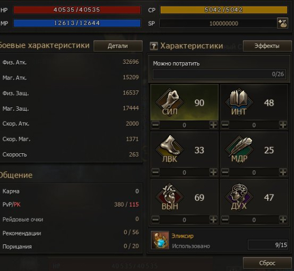
Task: Click the SP pouch icon button
Action: tap(283, 23)
